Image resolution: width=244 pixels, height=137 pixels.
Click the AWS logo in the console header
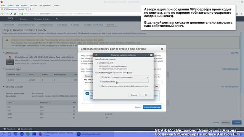(x=10, y=19)
